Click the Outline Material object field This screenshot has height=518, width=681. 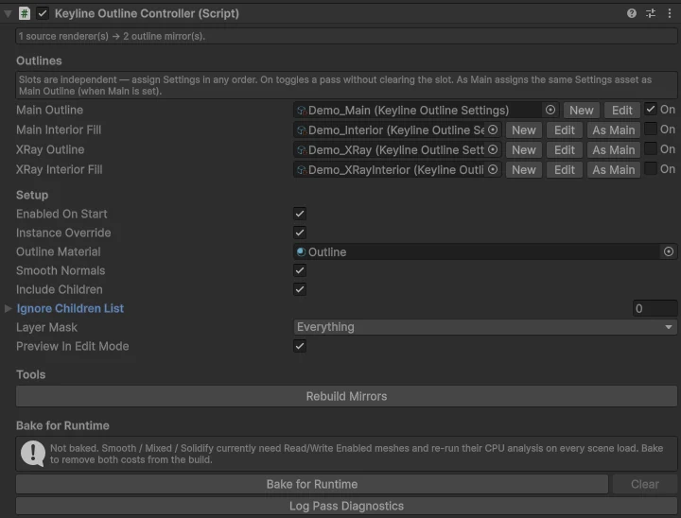tap(485, 251)
